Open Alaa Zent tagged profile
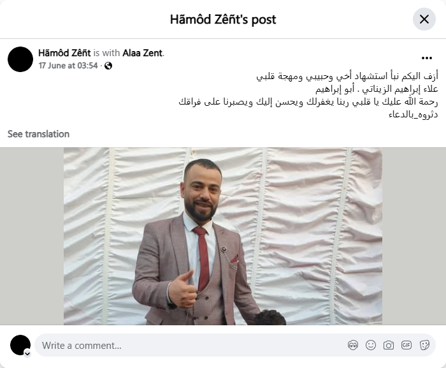Screen dimensions: 446x368 [x=143, y=53]
